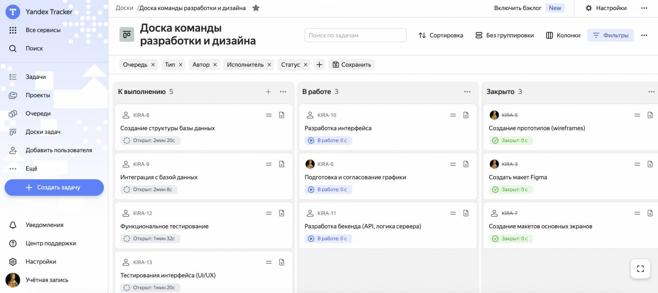The height and width of the screenshot is (293, 658).
Task: Add card to К выполнению column
Action: 268,91
